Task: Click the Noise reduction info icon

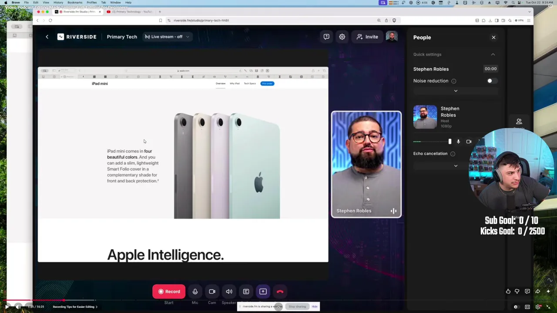Action: (453, 81)
